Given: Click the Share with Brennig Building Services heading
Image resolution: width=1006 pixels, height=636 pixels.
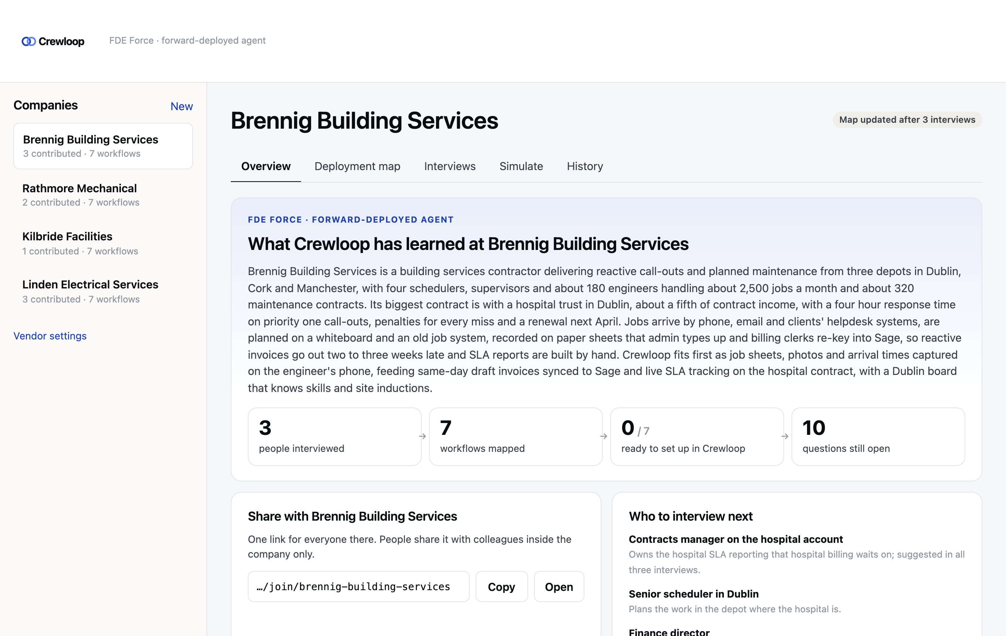Looking at the screenshot, I should (352, 516).
